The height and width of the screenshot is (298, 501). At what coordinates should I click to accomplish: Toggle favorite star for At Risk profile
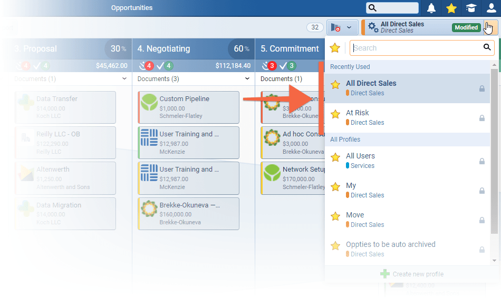tap(335, 114)
